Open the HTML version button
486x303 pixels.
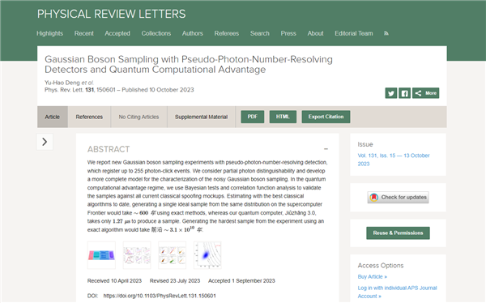[283, 117]
